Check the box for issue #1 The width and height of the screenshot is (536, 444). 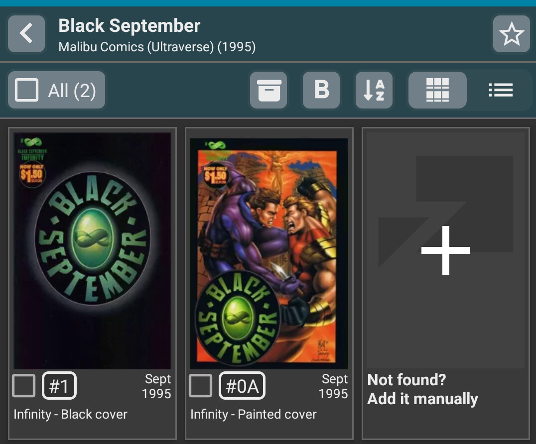pos(23,386)
